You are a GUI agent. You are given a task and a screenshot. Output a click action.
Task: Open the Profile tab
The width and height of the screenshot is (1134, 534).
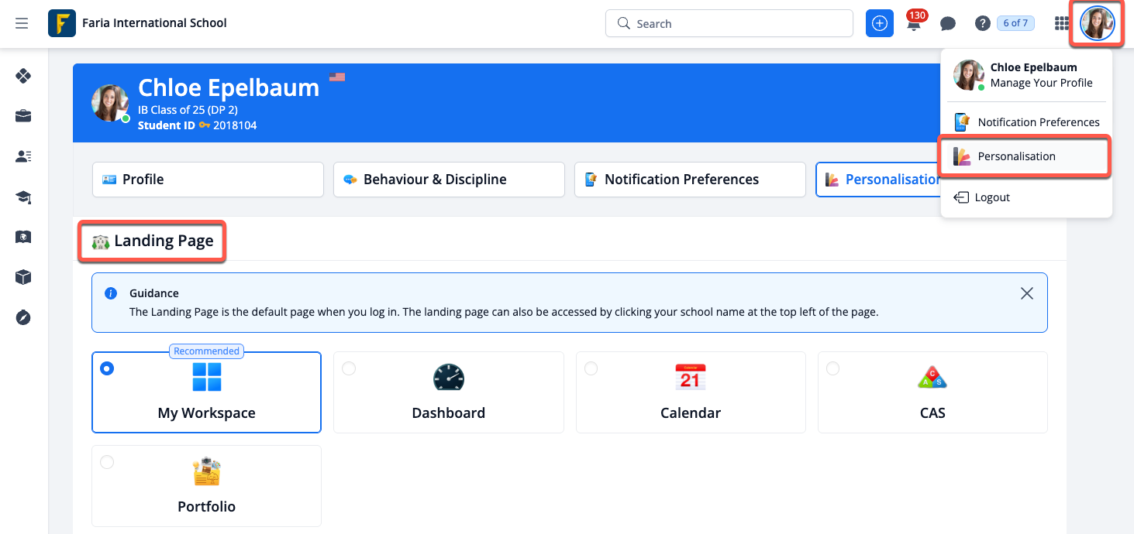pos(207,180)
